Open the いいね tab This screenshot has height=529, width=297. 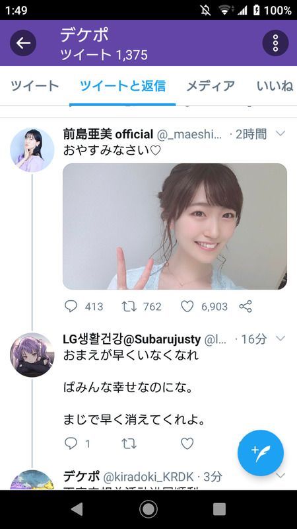coord(275,86)
